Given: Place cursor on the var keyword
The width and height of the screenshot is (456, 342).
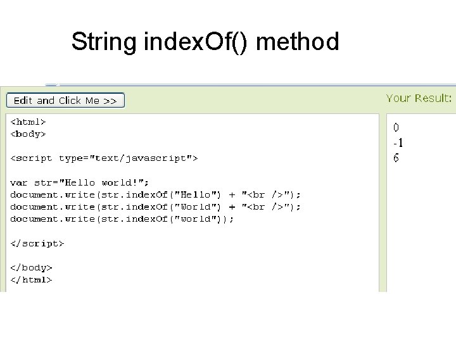Looking at the screenshot, I should click(19, 182).
